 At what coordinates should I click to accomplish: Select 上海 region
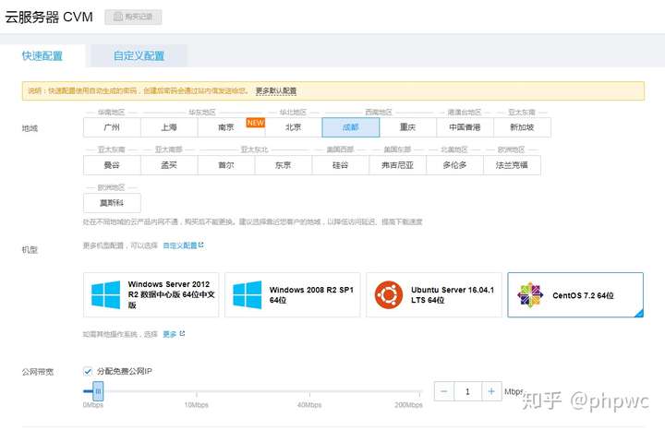click(x=169, y=127)
